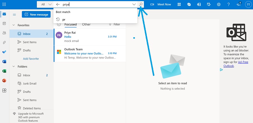253x123 pixels.
Task: Collapse the Favorites section
Action: point(14,25)
